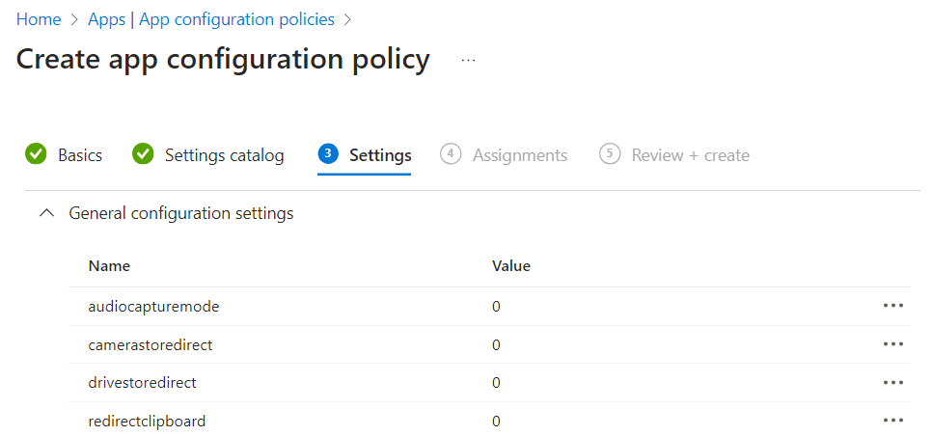Click the green checkmark icon for Basics
Screen dimensions: 933x436
click(x=36, y=154)
